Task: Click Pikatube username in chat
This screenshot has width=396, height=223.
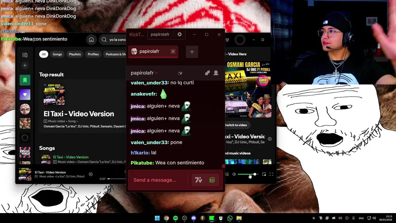Action: coord(142,163)
